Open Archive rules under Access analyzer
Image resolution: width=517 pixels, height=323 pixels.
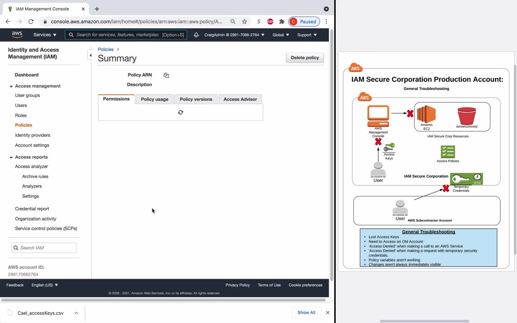(x=35, y=176)
